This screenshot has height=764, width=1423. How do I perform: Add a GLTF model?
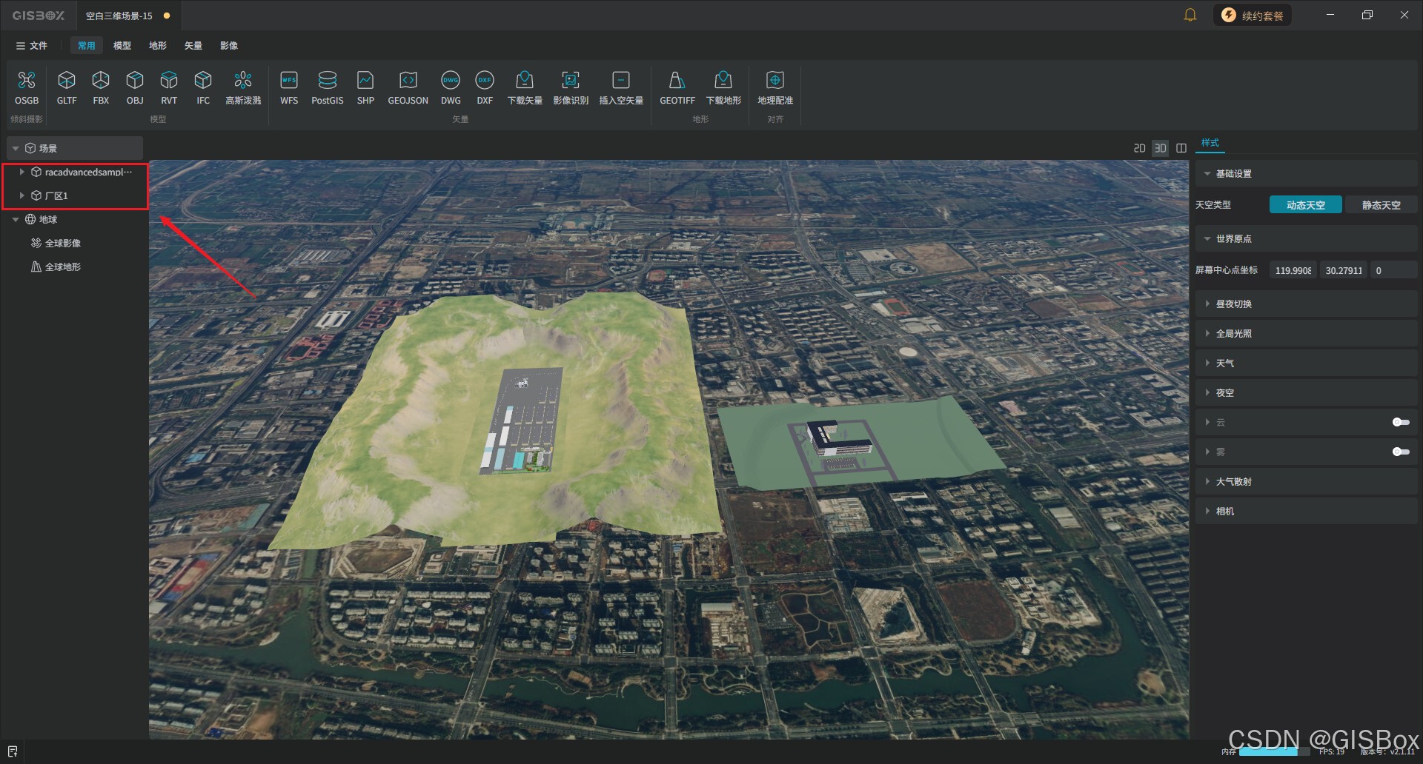pos(67,87)
